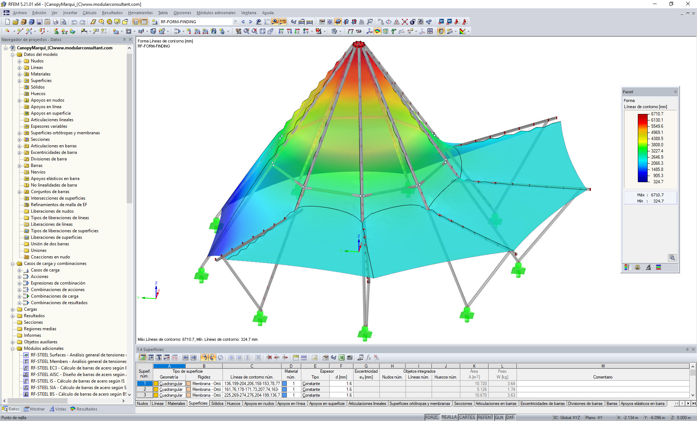Toggle the REJILLA grid status button

449,417
